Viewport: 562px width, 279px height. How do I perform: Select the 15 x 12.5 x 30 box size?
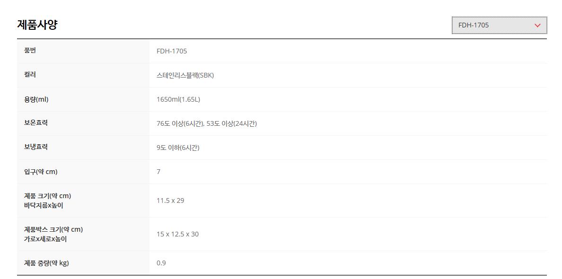tap(177, 234)
